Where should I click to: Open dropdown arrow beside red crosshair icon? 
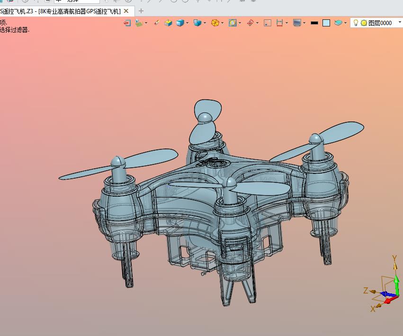tap(257, 23)
